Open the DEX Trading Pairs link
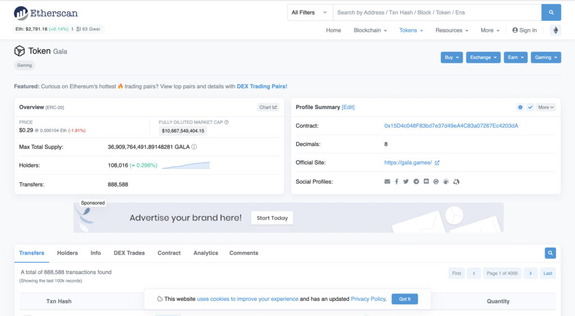575x316 pixels. pyautogui.click(x=262, y=86)
